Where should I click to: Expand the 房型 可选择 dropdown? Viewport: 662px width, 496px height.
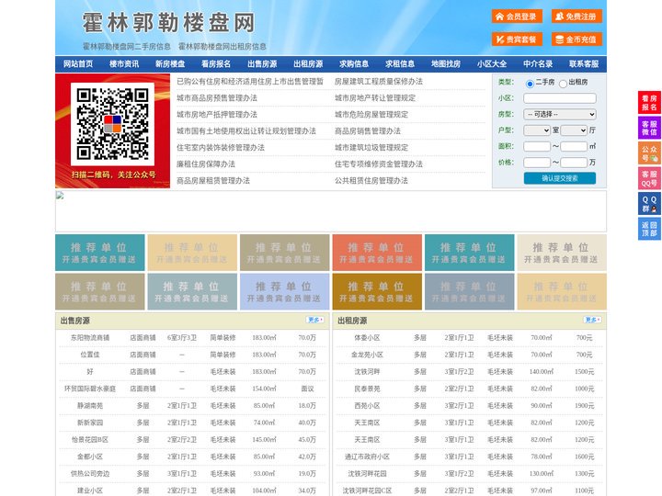tap(560, 114)
